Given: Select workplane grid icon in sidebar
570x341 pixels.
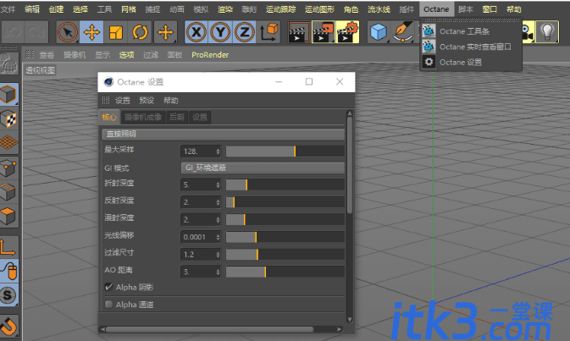Looking at the screenshot, I should tap(8, 142).
